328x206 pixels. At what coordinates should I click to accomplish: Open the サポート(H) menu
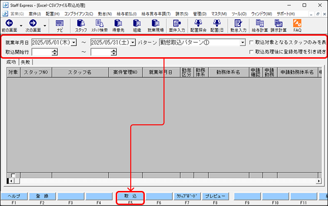pyautogui.click(x=286, y=14)
